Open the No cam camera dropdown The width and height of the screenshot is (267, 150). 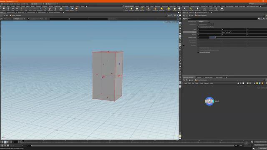174,22
